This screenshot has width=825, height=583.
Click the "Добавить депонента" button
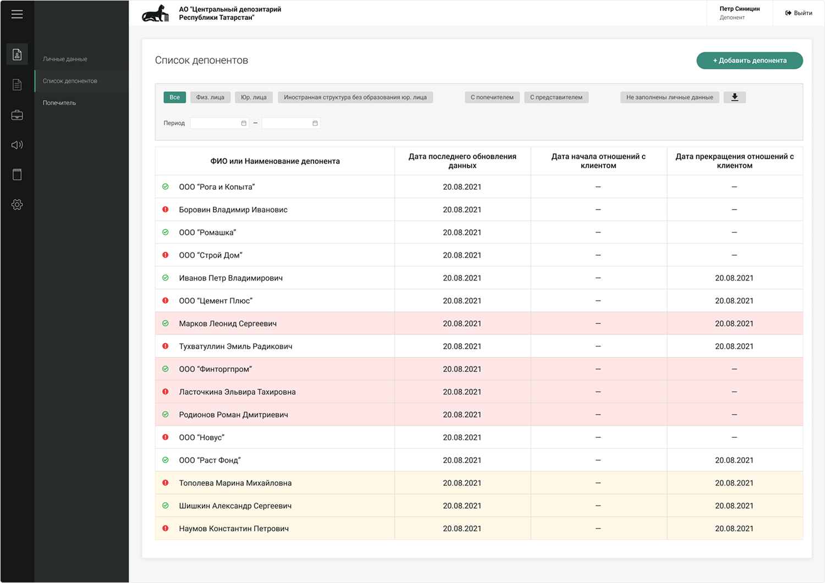click(x=749, y=61)
